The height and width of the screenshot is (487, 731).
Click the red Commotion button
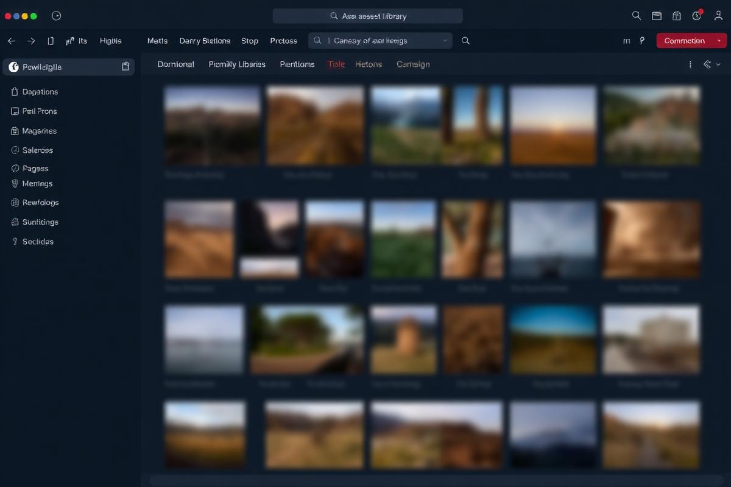coord(691,41)
